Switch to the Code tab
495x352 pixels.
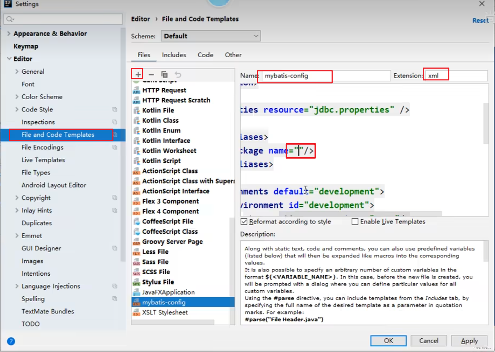205,55
